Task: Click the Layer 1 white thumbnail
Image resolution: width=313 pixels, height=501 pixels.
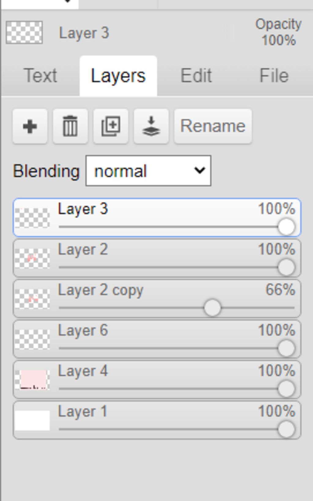Action: pyautogui.click(x=32, y=420)
